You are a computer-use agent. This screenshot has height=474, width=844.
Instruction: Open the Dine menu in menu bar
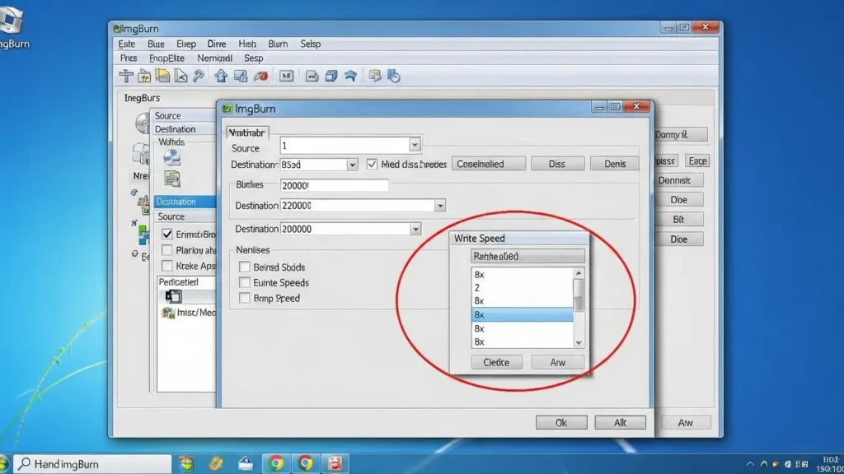coord(217,44)
